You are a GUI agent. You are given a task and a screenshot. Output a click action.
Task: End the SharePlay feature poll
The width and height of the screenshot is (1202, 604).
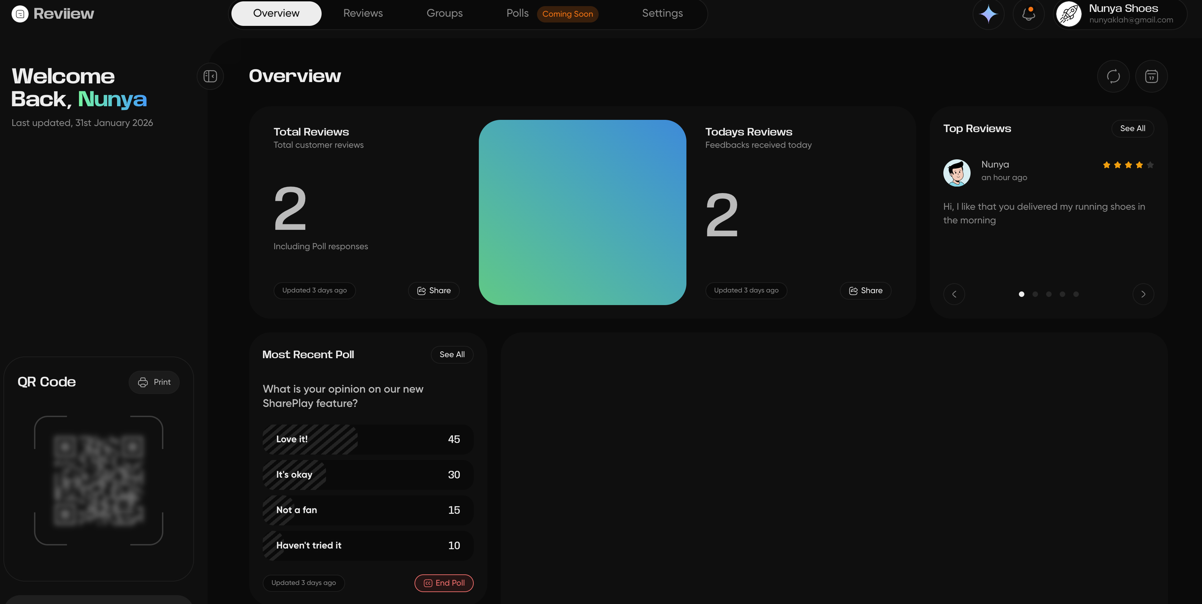(443, 583)
